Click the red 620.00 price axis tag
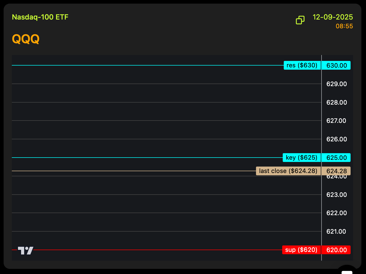366x274 pixels. click(336, 250)
